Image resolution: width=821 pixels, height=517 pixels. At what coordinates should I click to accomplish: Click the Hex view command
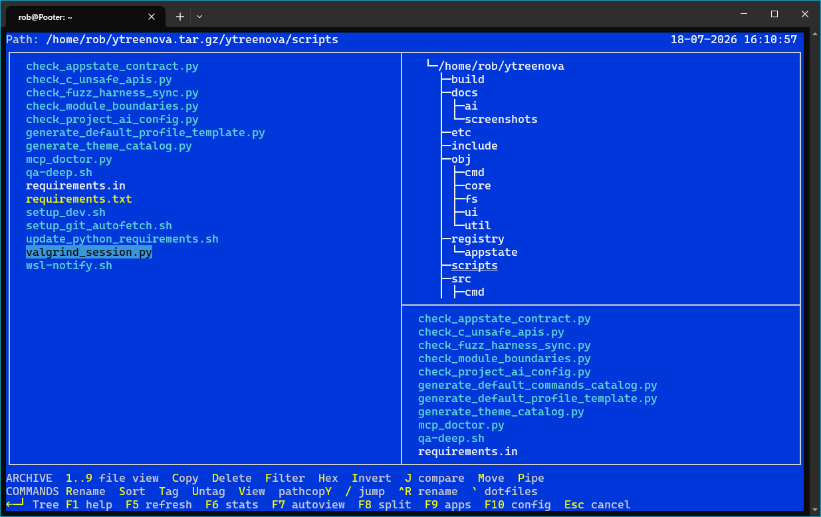click(328, 478)
